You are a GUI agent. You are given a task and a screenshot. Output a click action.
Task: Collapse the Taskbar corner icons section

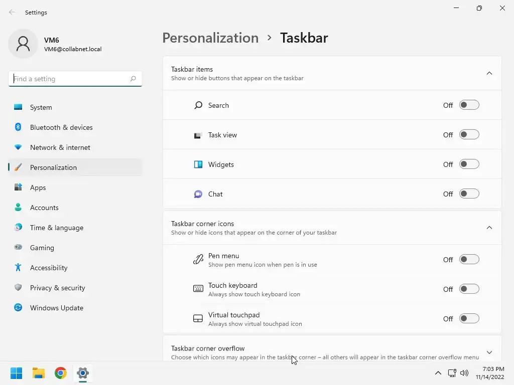(489, 228)
